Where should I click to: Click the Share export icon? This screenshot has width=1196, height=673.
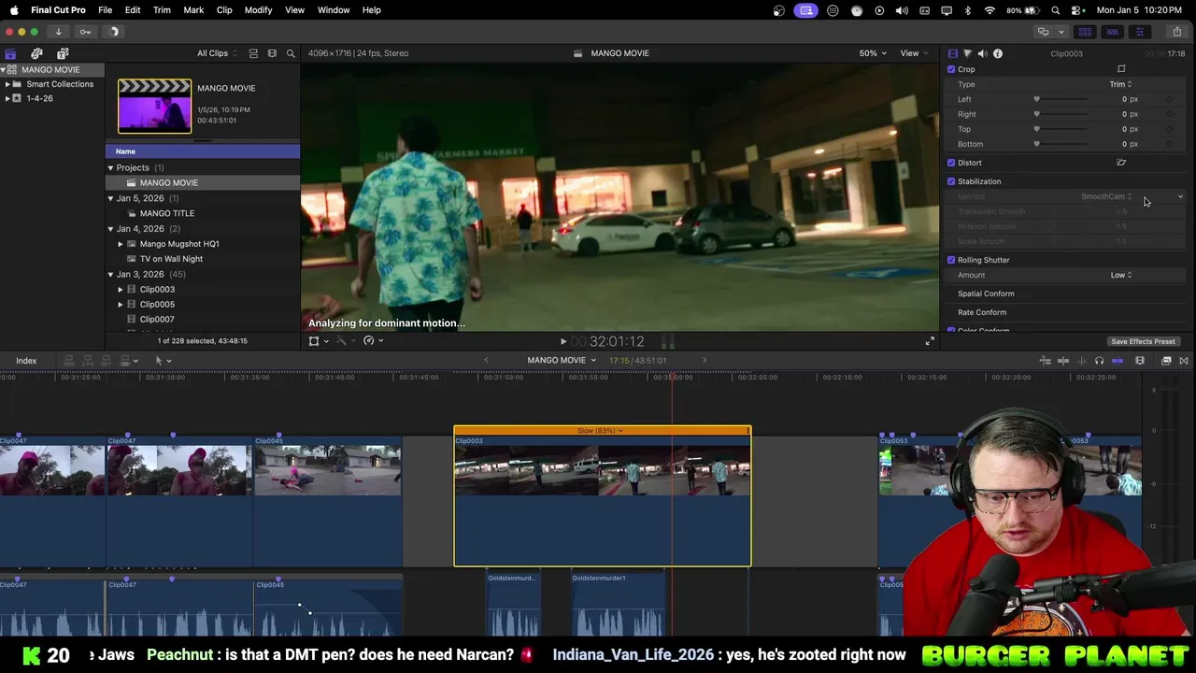(1176, 32)
